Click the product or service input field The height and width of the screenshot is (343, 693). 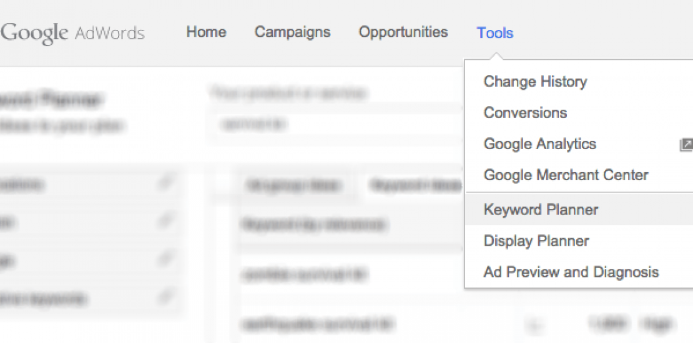pos(337,125)
